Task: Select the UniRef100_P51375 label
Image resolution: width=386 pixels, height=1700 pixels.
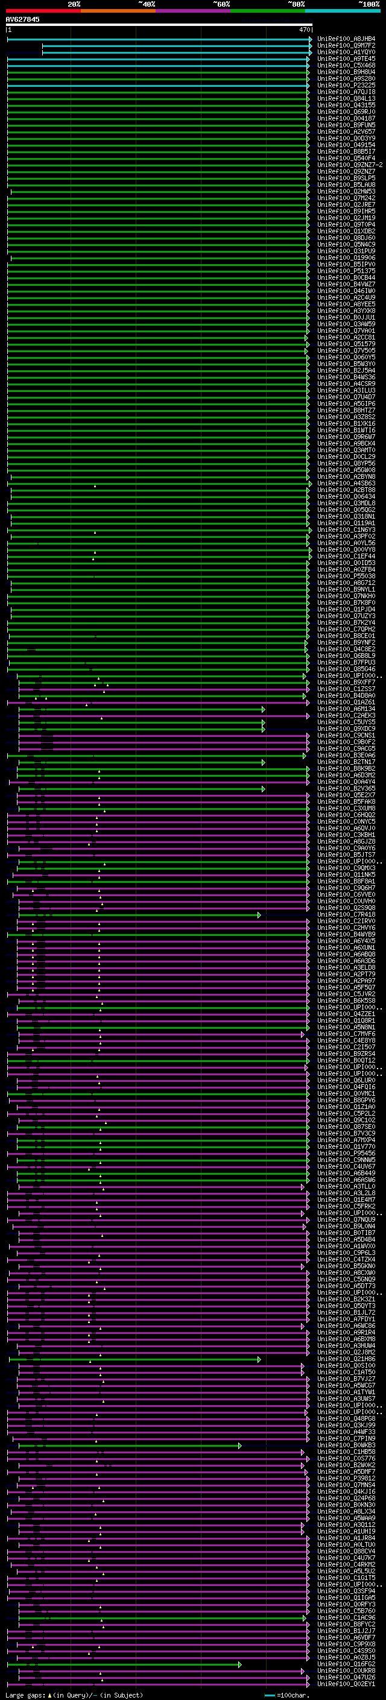Action: tap(346, 271)
